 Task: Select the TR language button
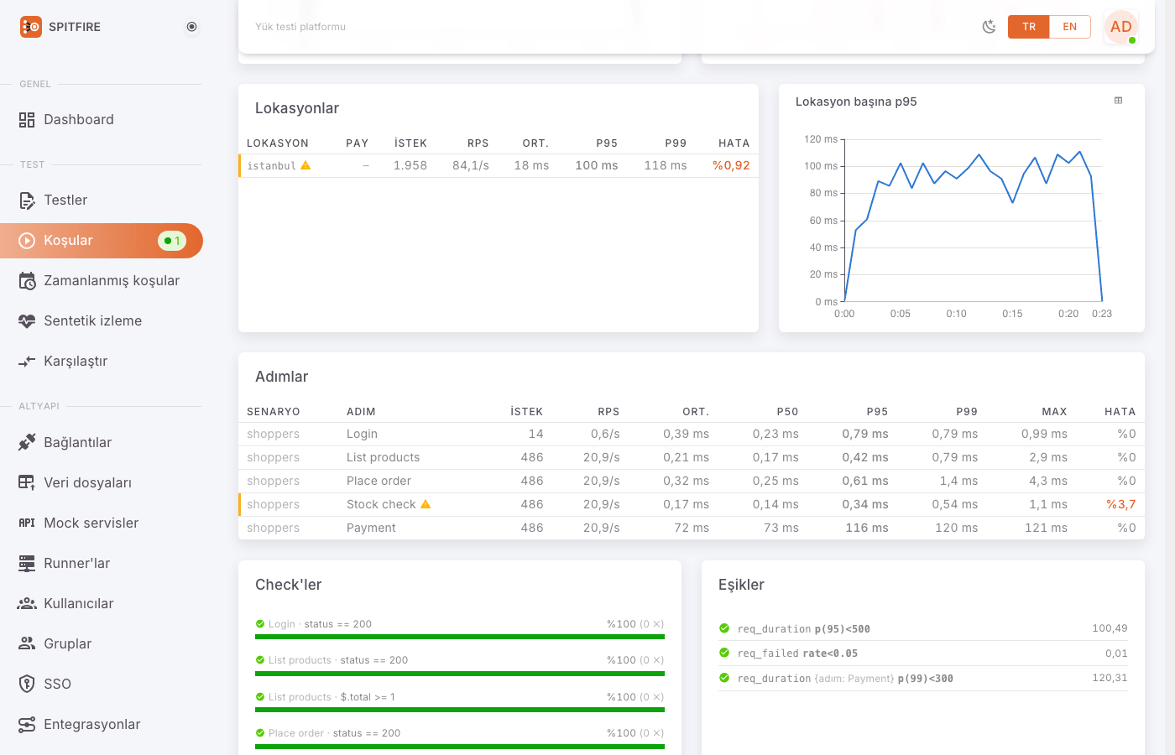(1029, 27)
